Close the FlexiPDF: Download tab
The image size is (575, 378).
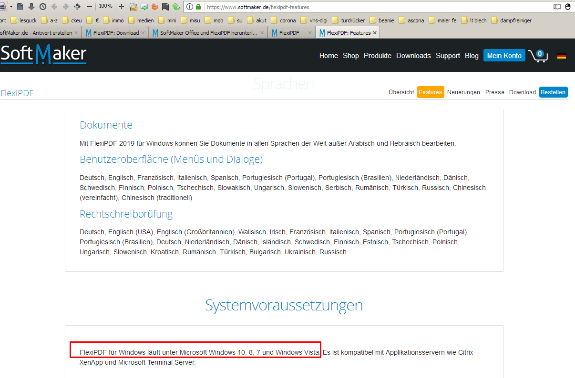(143, 33)
